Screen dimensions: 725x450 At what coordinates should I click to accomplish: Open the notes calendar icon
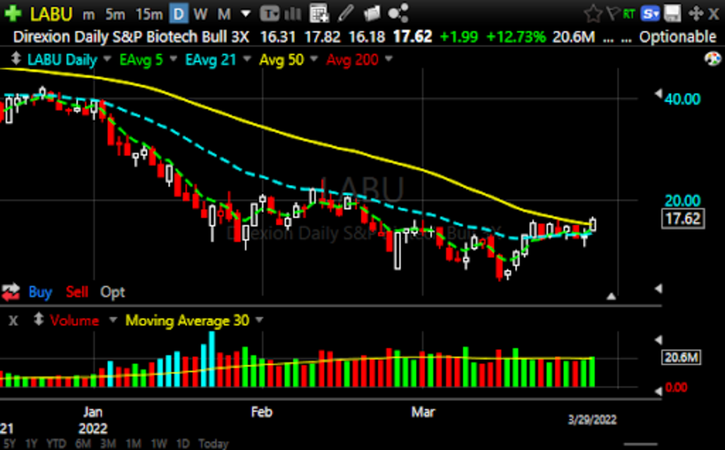tap(319, 13)
